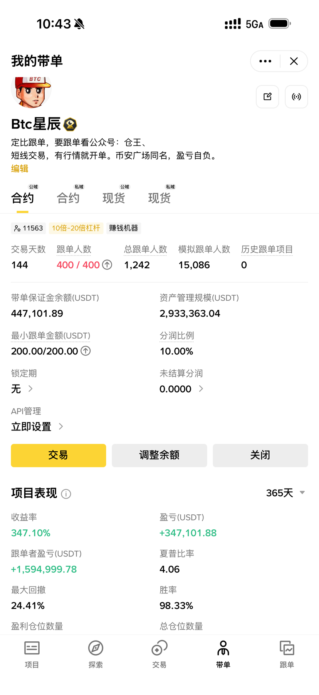Open the three-dots more menu

point(265,61)
